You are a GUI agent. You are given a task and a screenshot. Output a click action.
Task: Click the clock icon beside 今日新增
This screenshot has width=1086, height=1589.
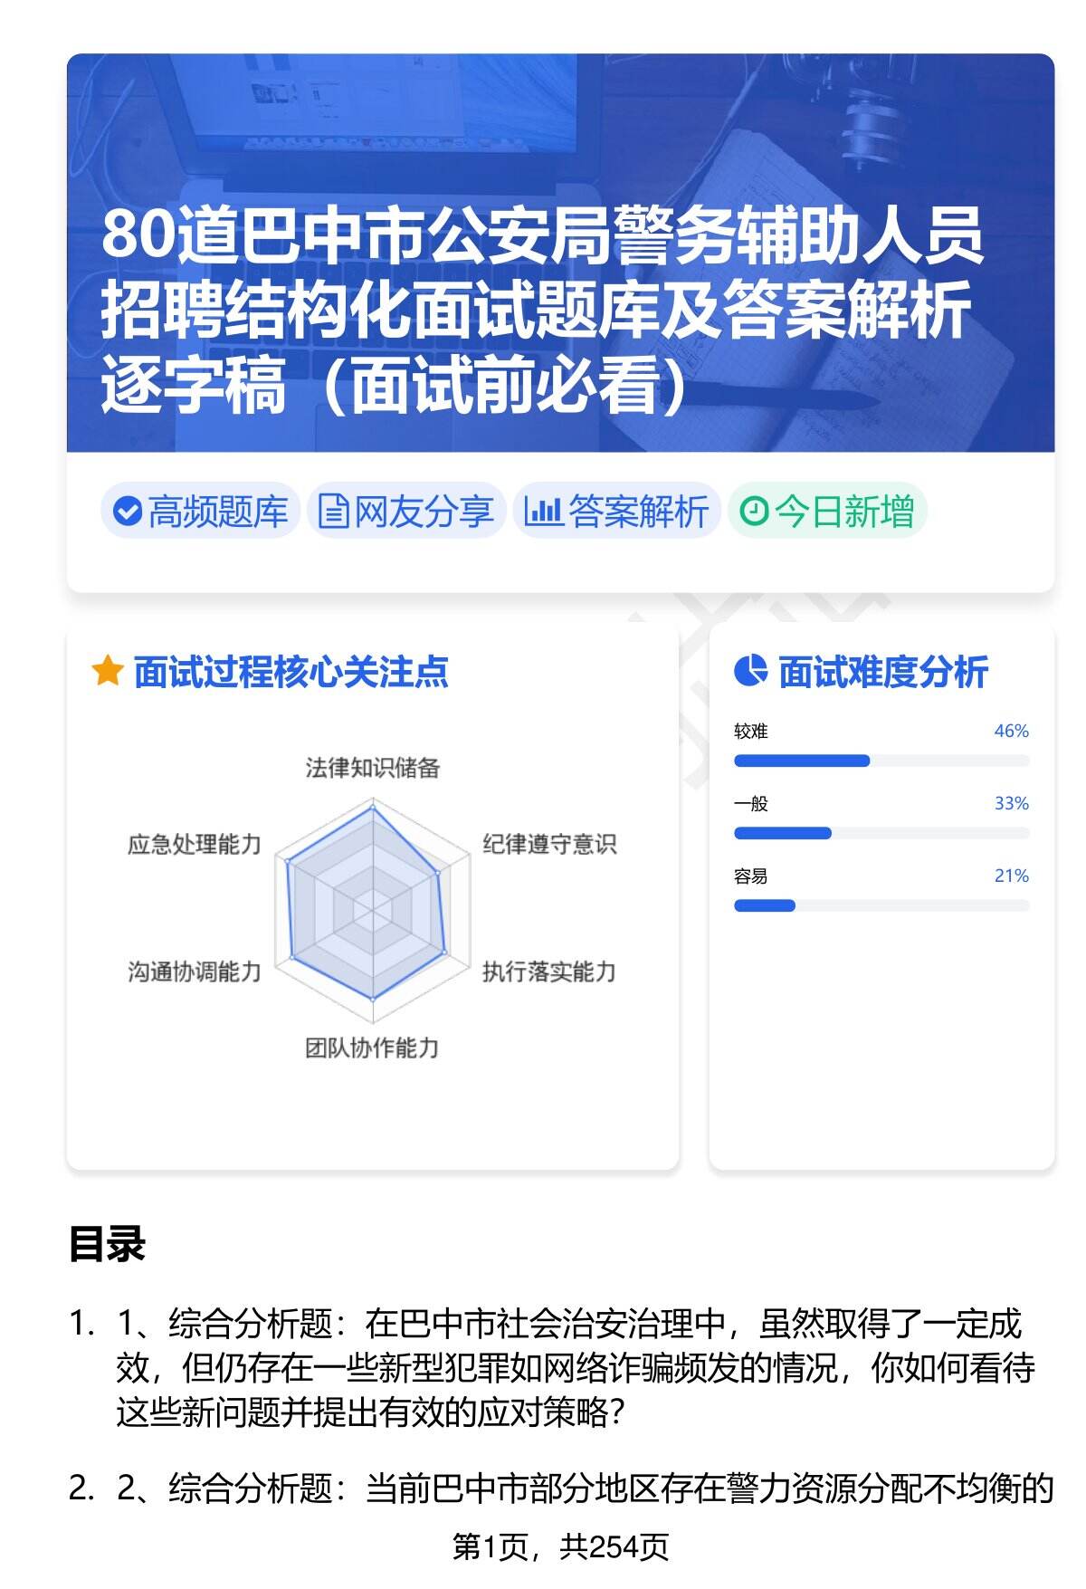[x=753, y=512]
